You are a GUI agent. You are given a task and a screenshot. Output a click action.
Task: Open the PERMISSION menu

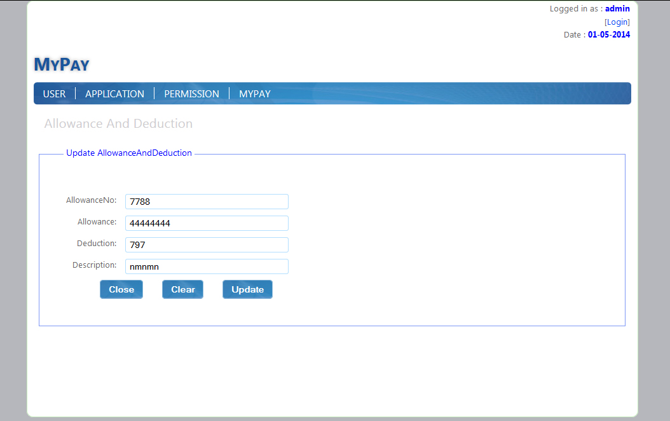191,93
